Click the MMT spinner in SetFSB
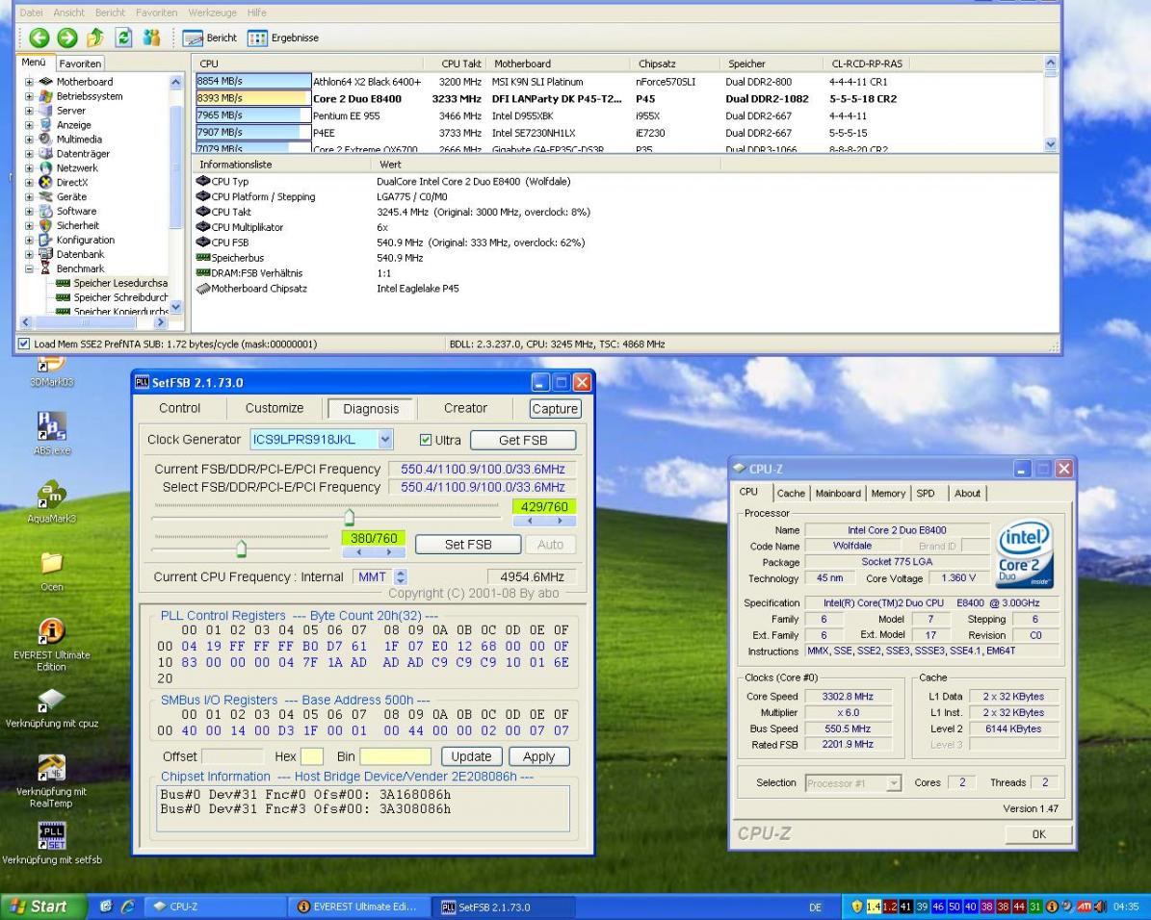Image resolution: width=1151 pixels, height=920 pixels. [x=401, y=576]
